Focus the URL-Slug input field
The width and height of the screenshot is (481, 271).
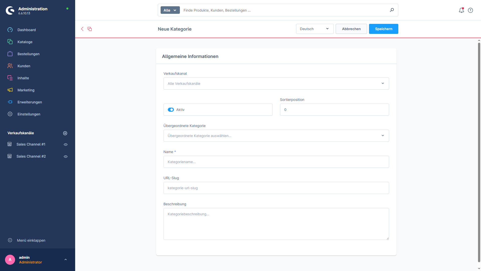(x=276, y=188)
